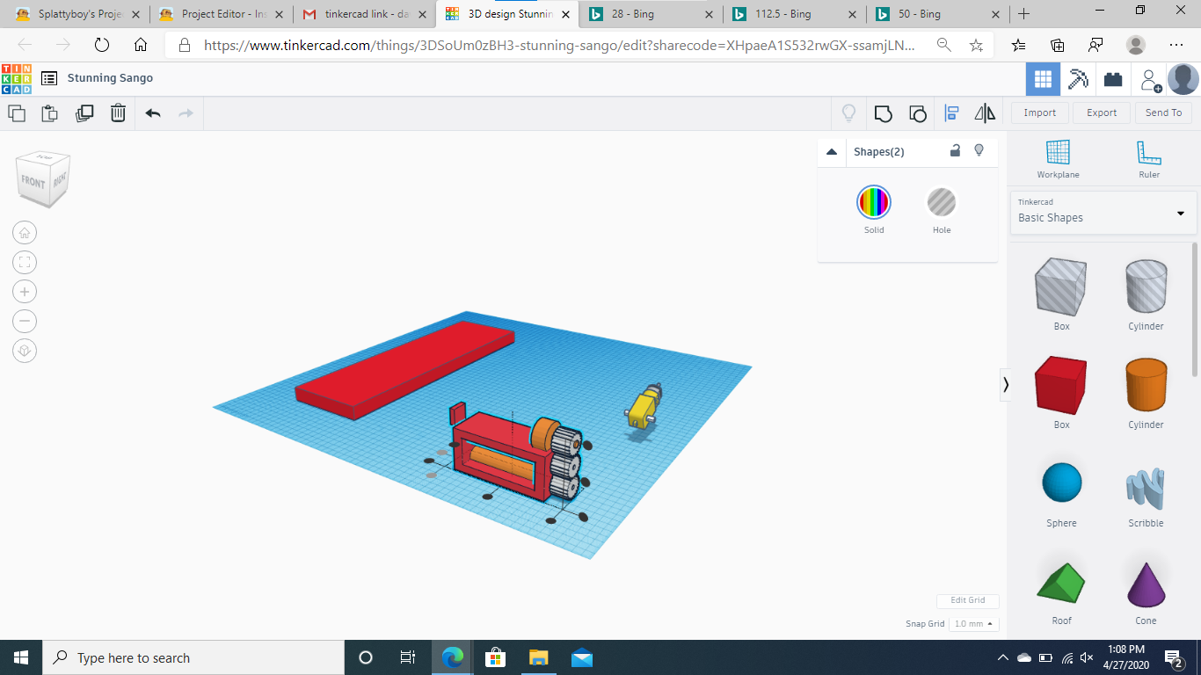1201x675 pixels.
Task: Switch to the 50 - Bing tab
Action: pyautogui.click(x=935, y=14)
